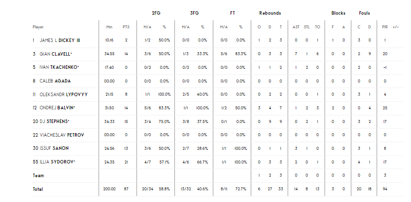Click Caleb Agada player name
Screen dimensions: 411x202
coord(55,81)
